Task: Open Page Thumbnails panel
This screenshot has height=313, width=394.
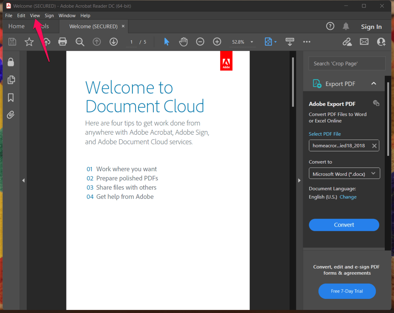Action: click(11, 80)
